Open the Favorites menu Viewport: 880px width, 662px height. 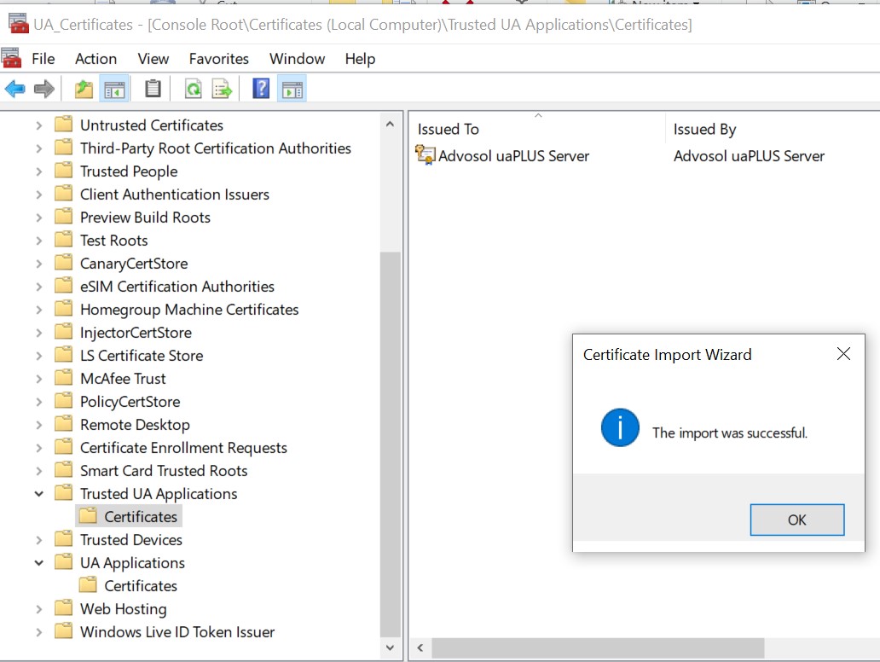click(219, 59)
